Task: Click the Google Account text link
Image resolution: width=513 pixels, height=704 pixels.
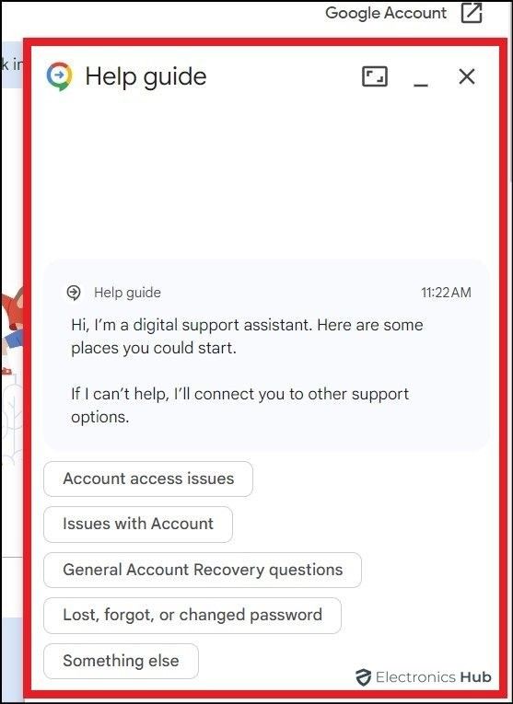Action: [x=386, y=13]
